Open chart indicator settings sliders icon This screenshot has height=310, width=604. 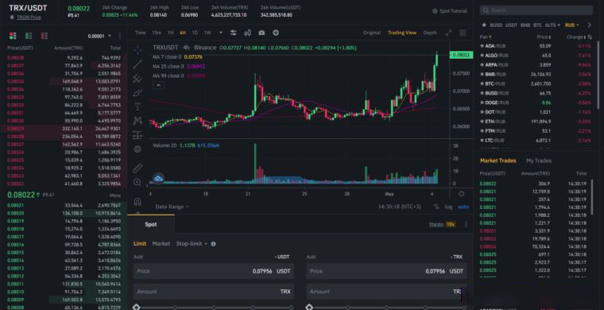coord(234,33)
